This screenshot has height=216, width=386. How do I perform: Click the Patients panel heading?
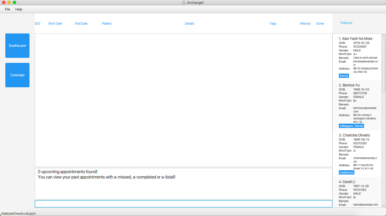(x=346, y=23)
